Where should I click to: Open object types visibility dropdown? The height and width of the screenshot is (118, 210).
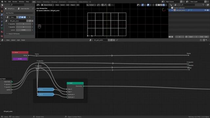pyautogui.click(x=138, y=5)
